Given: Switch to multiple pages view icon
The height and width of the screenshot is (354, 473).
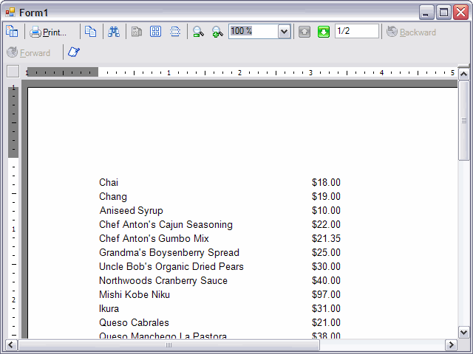Looking at the screenshot, I should point(156,32).
